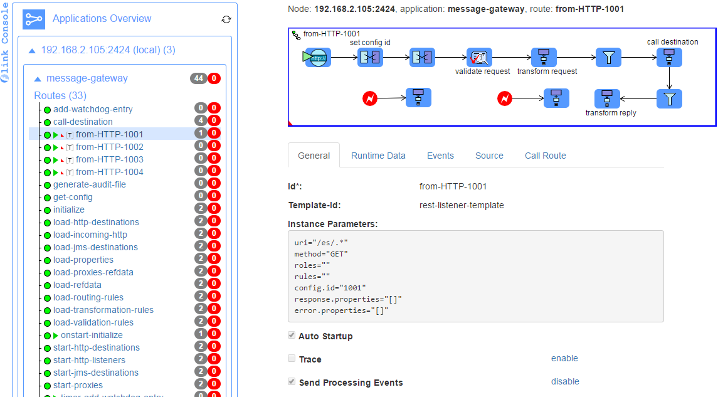Screen dimensions: 718x397
Task: Click the transform request node
Action: (544, 58)
